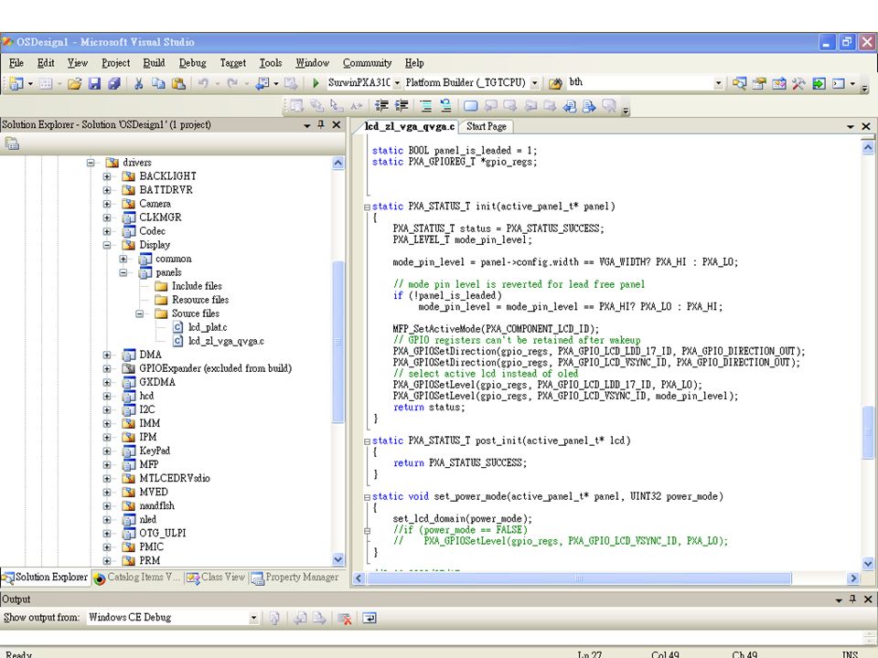Switch to the Class View tab
878x658 pixels.
[x=216, y=578]
